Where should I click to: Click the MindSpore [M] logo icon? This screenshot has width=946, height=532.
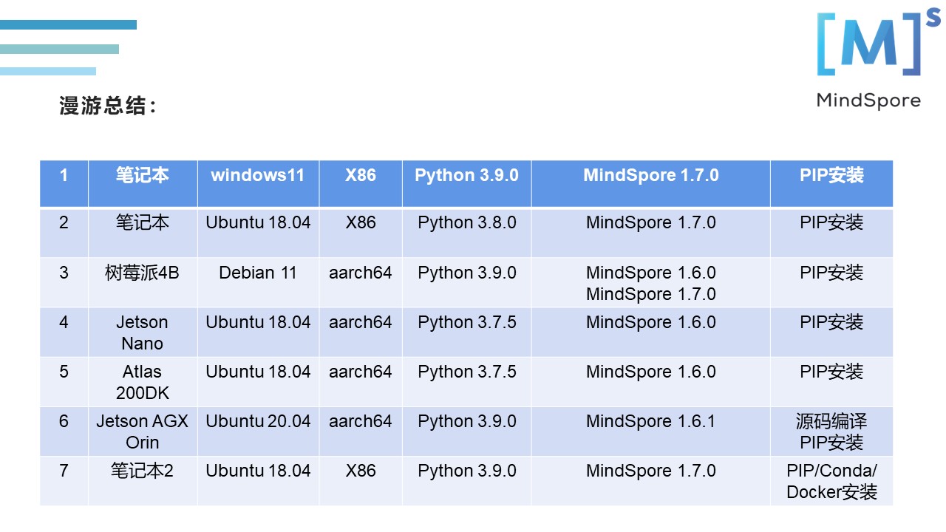pos(868,44)
